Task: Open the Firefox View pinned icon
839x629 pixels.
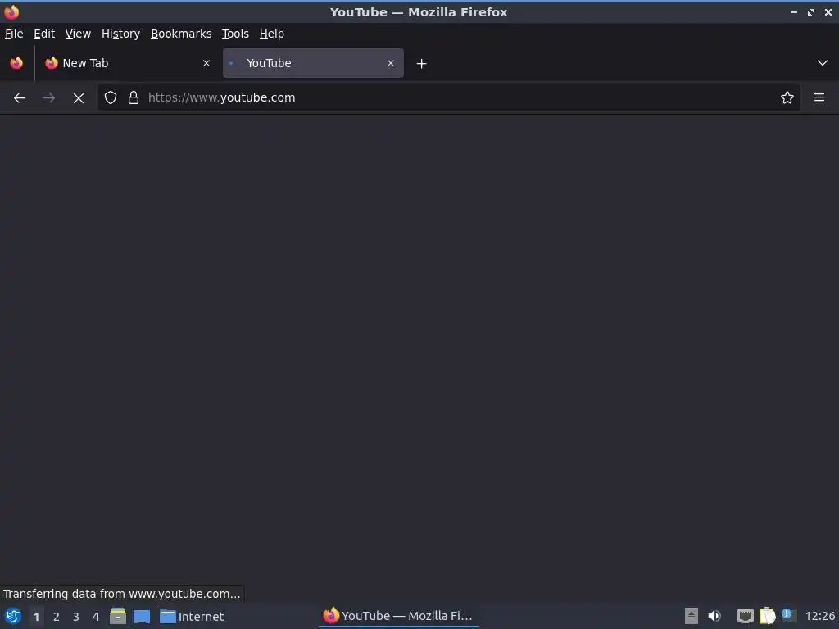Action: coord(16,63)
